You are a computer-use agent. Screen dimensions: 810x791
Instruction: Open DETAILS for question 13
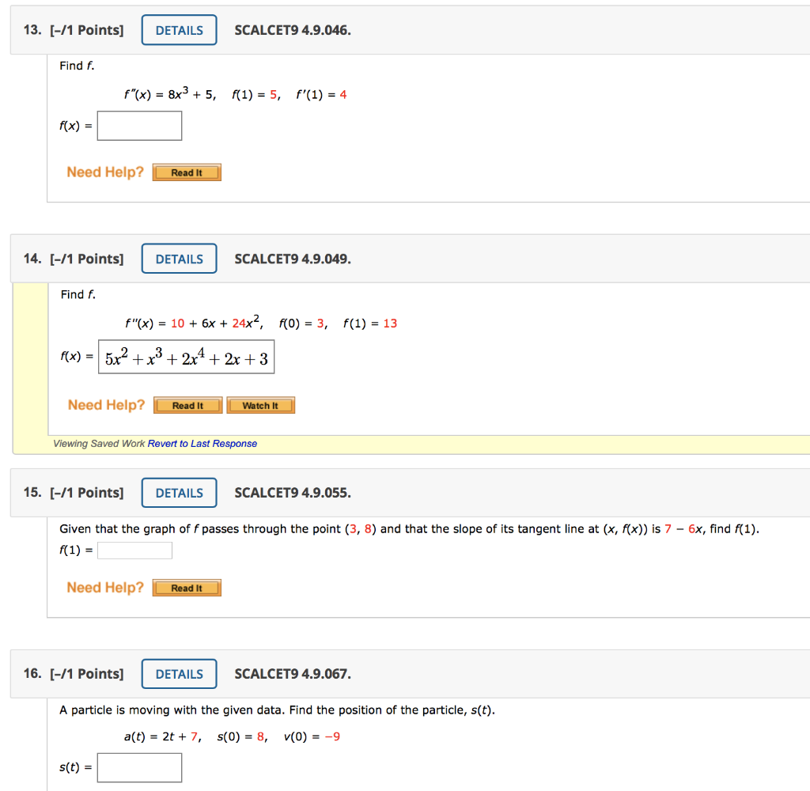click(179, 29)
